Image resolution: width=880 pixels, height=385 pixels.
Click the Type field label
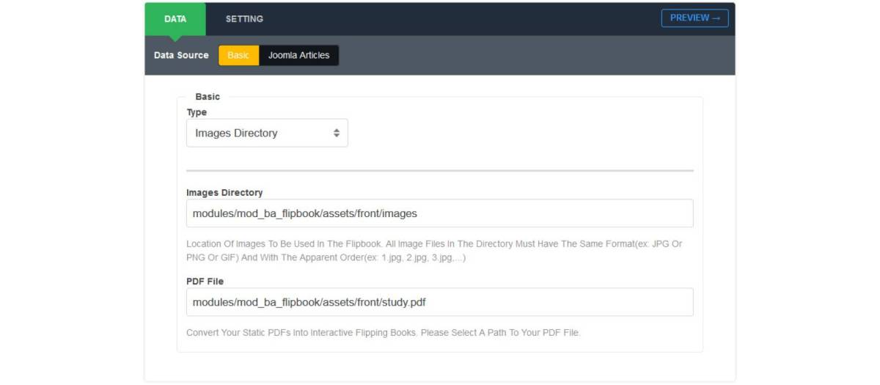click(197, 112)
